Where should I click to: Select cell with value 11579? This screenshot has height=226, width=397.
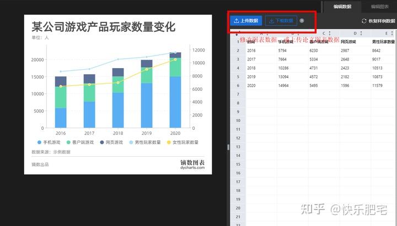pos(383,86)
